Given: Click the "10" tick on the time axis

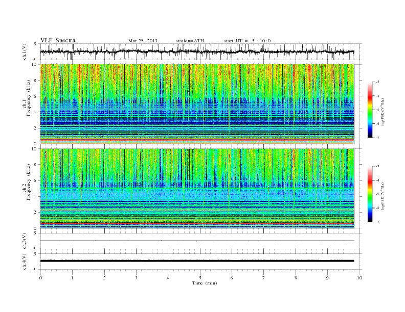Looking at the screenshot, I should 359,278.
